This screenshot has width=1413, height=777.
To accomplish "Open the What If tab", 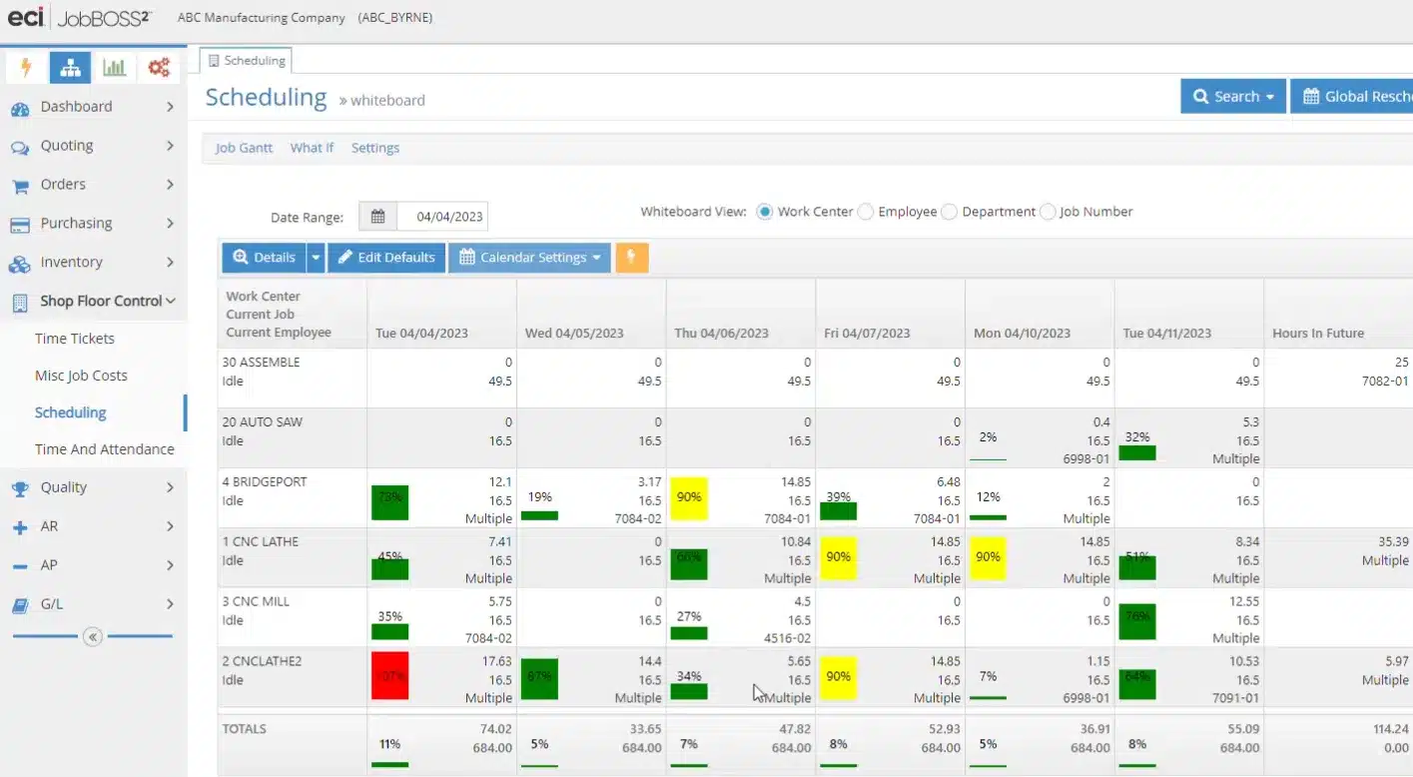I will pyautogui.click(x=312, y=147).
